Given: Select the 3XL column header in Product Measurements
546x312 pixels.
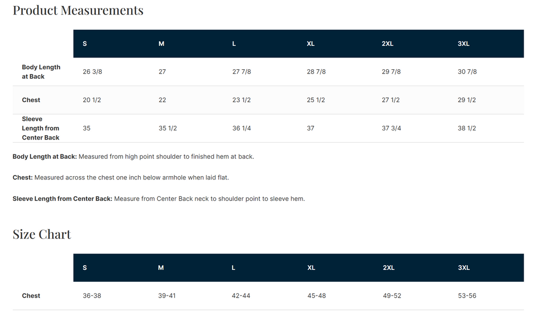Looking at the screenshot, I should coord(463,44).
